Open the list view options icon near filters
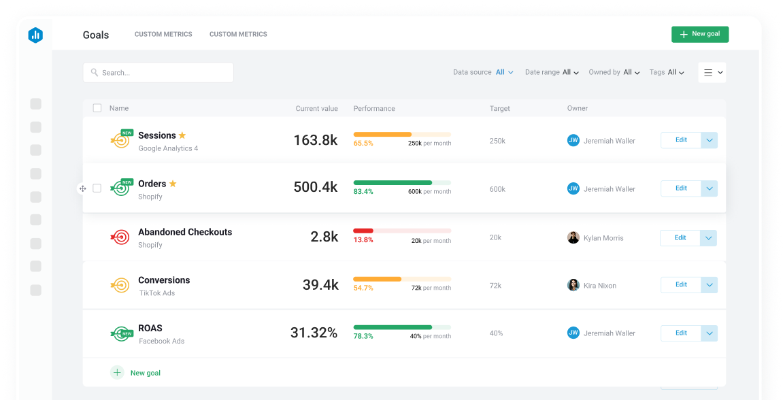783x400 pixels. pos(712,72)
